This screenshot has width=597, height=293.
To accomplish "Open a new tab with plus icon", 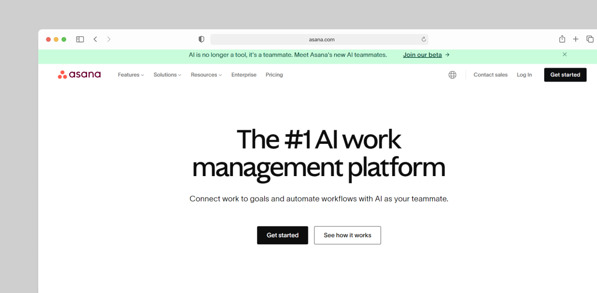I will [576, 39].
